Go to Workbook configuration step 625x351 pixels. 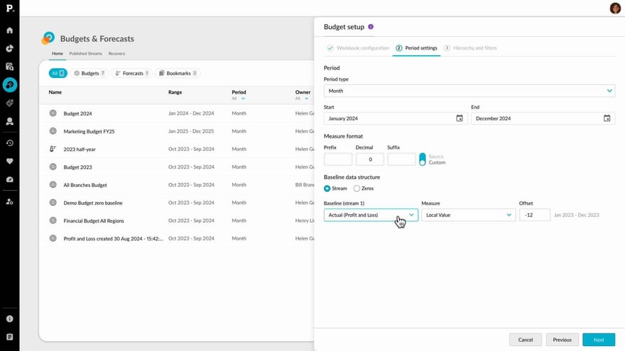click(x=358, y=48)
